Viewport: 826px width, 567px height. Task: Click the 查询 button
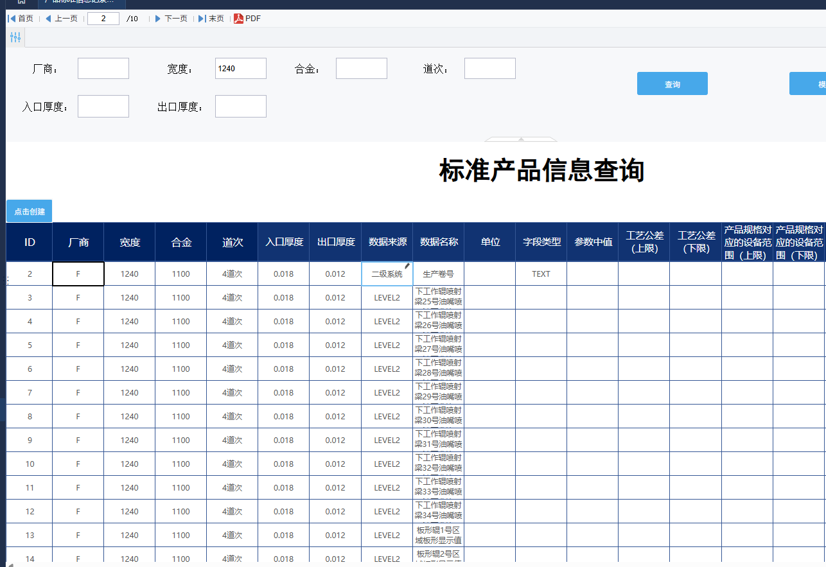(x=672, y=83)
